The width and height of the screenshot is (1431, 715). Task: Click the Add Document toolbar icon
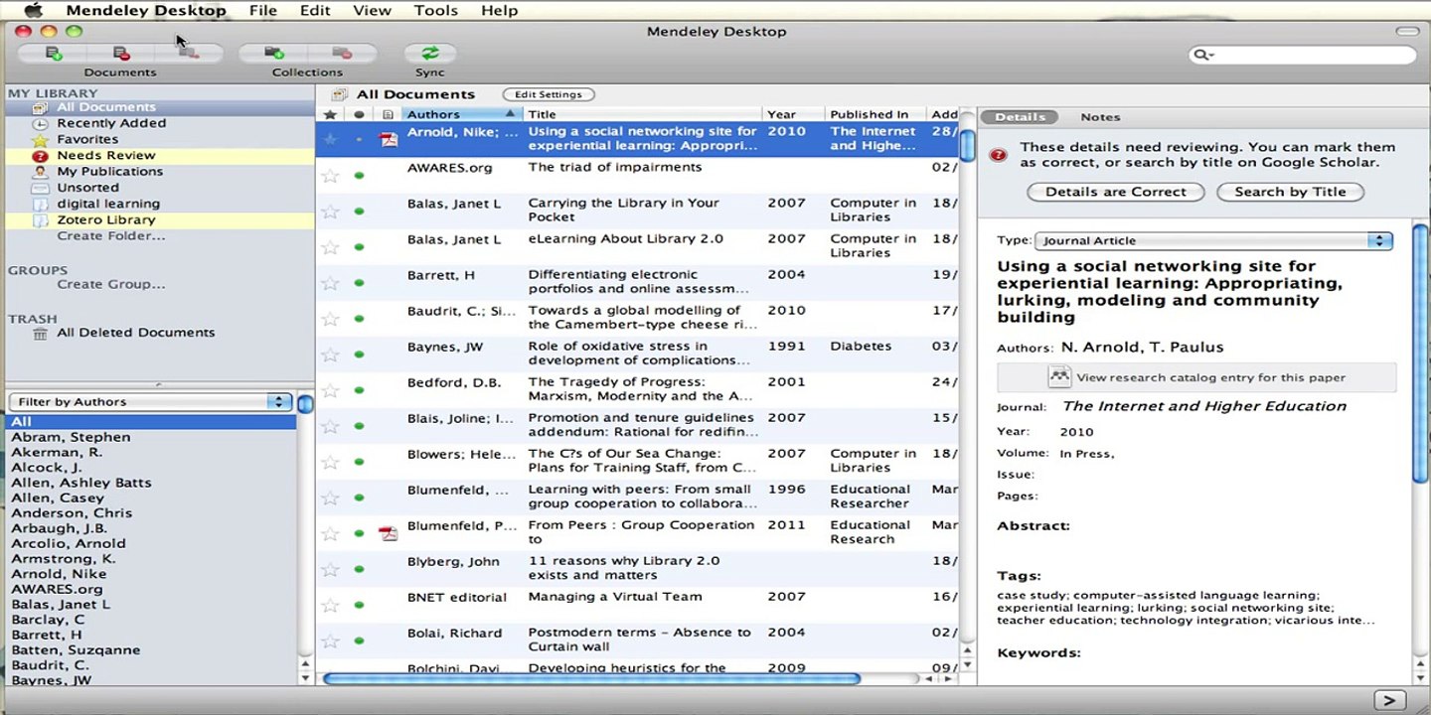pyautogui.click(x=55, y=53)
